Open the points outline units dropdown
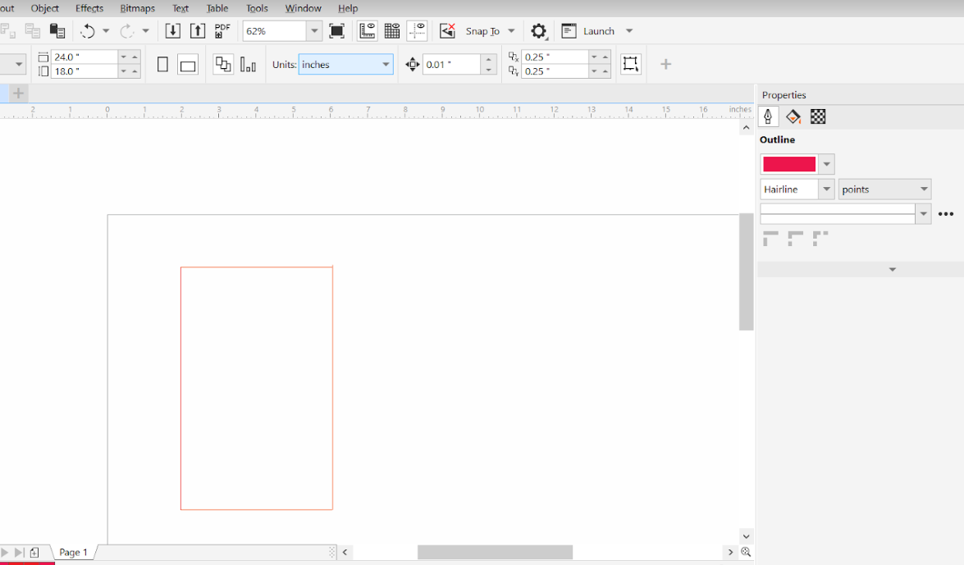Screen dimensions: 964x565 [884, 189]
